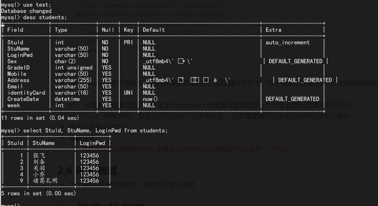The width and height of the screenshot is (378, 206).
Task: Click the 'int unsigned' type value
Action: click(x=74, y=67)
